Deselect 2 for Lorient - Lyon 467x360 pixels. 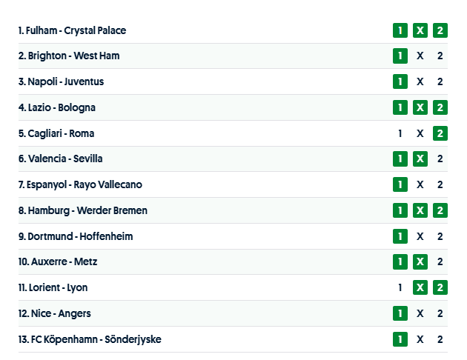tap(440, 287)
